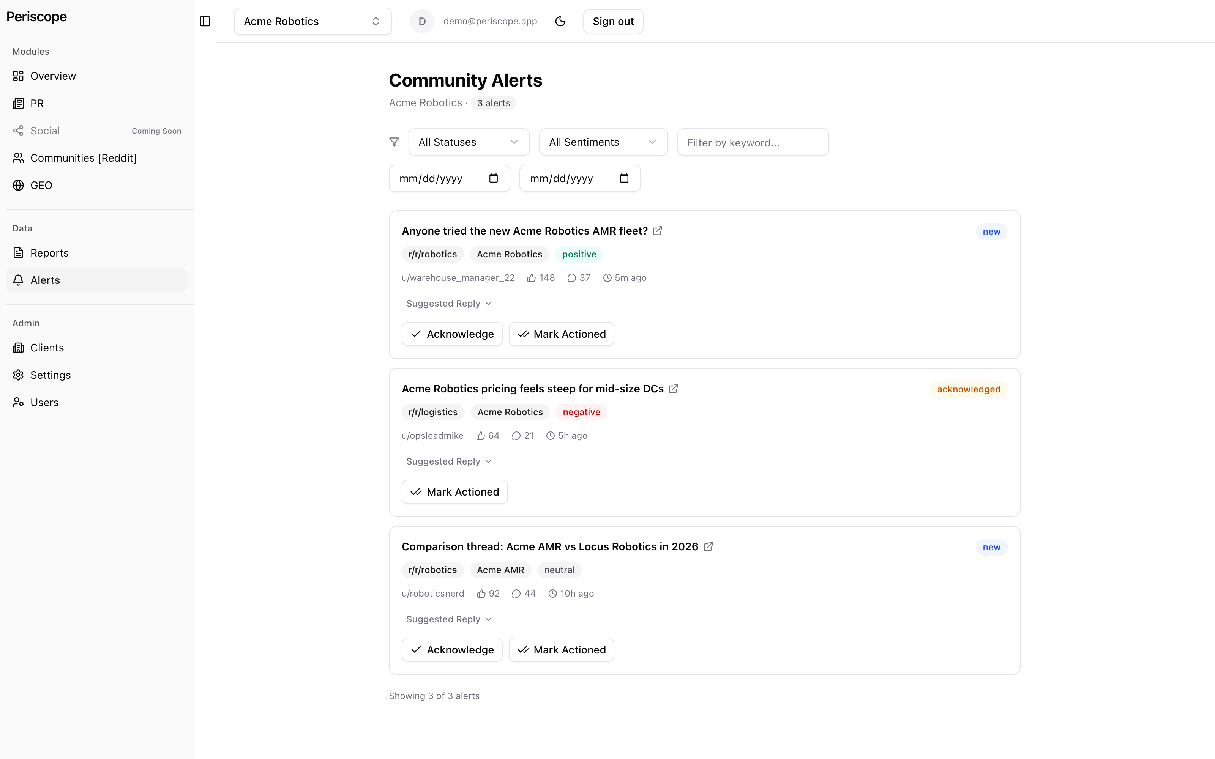The width and height of the screenshot is (1215, 759).
Task: Click the Clients building icon
Action: pos(18,348)
